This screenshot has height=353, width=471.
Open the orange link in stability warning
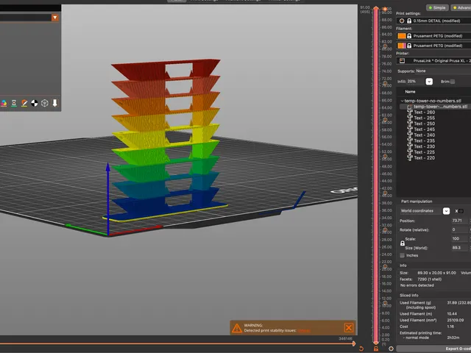click(x=304, y=331)
